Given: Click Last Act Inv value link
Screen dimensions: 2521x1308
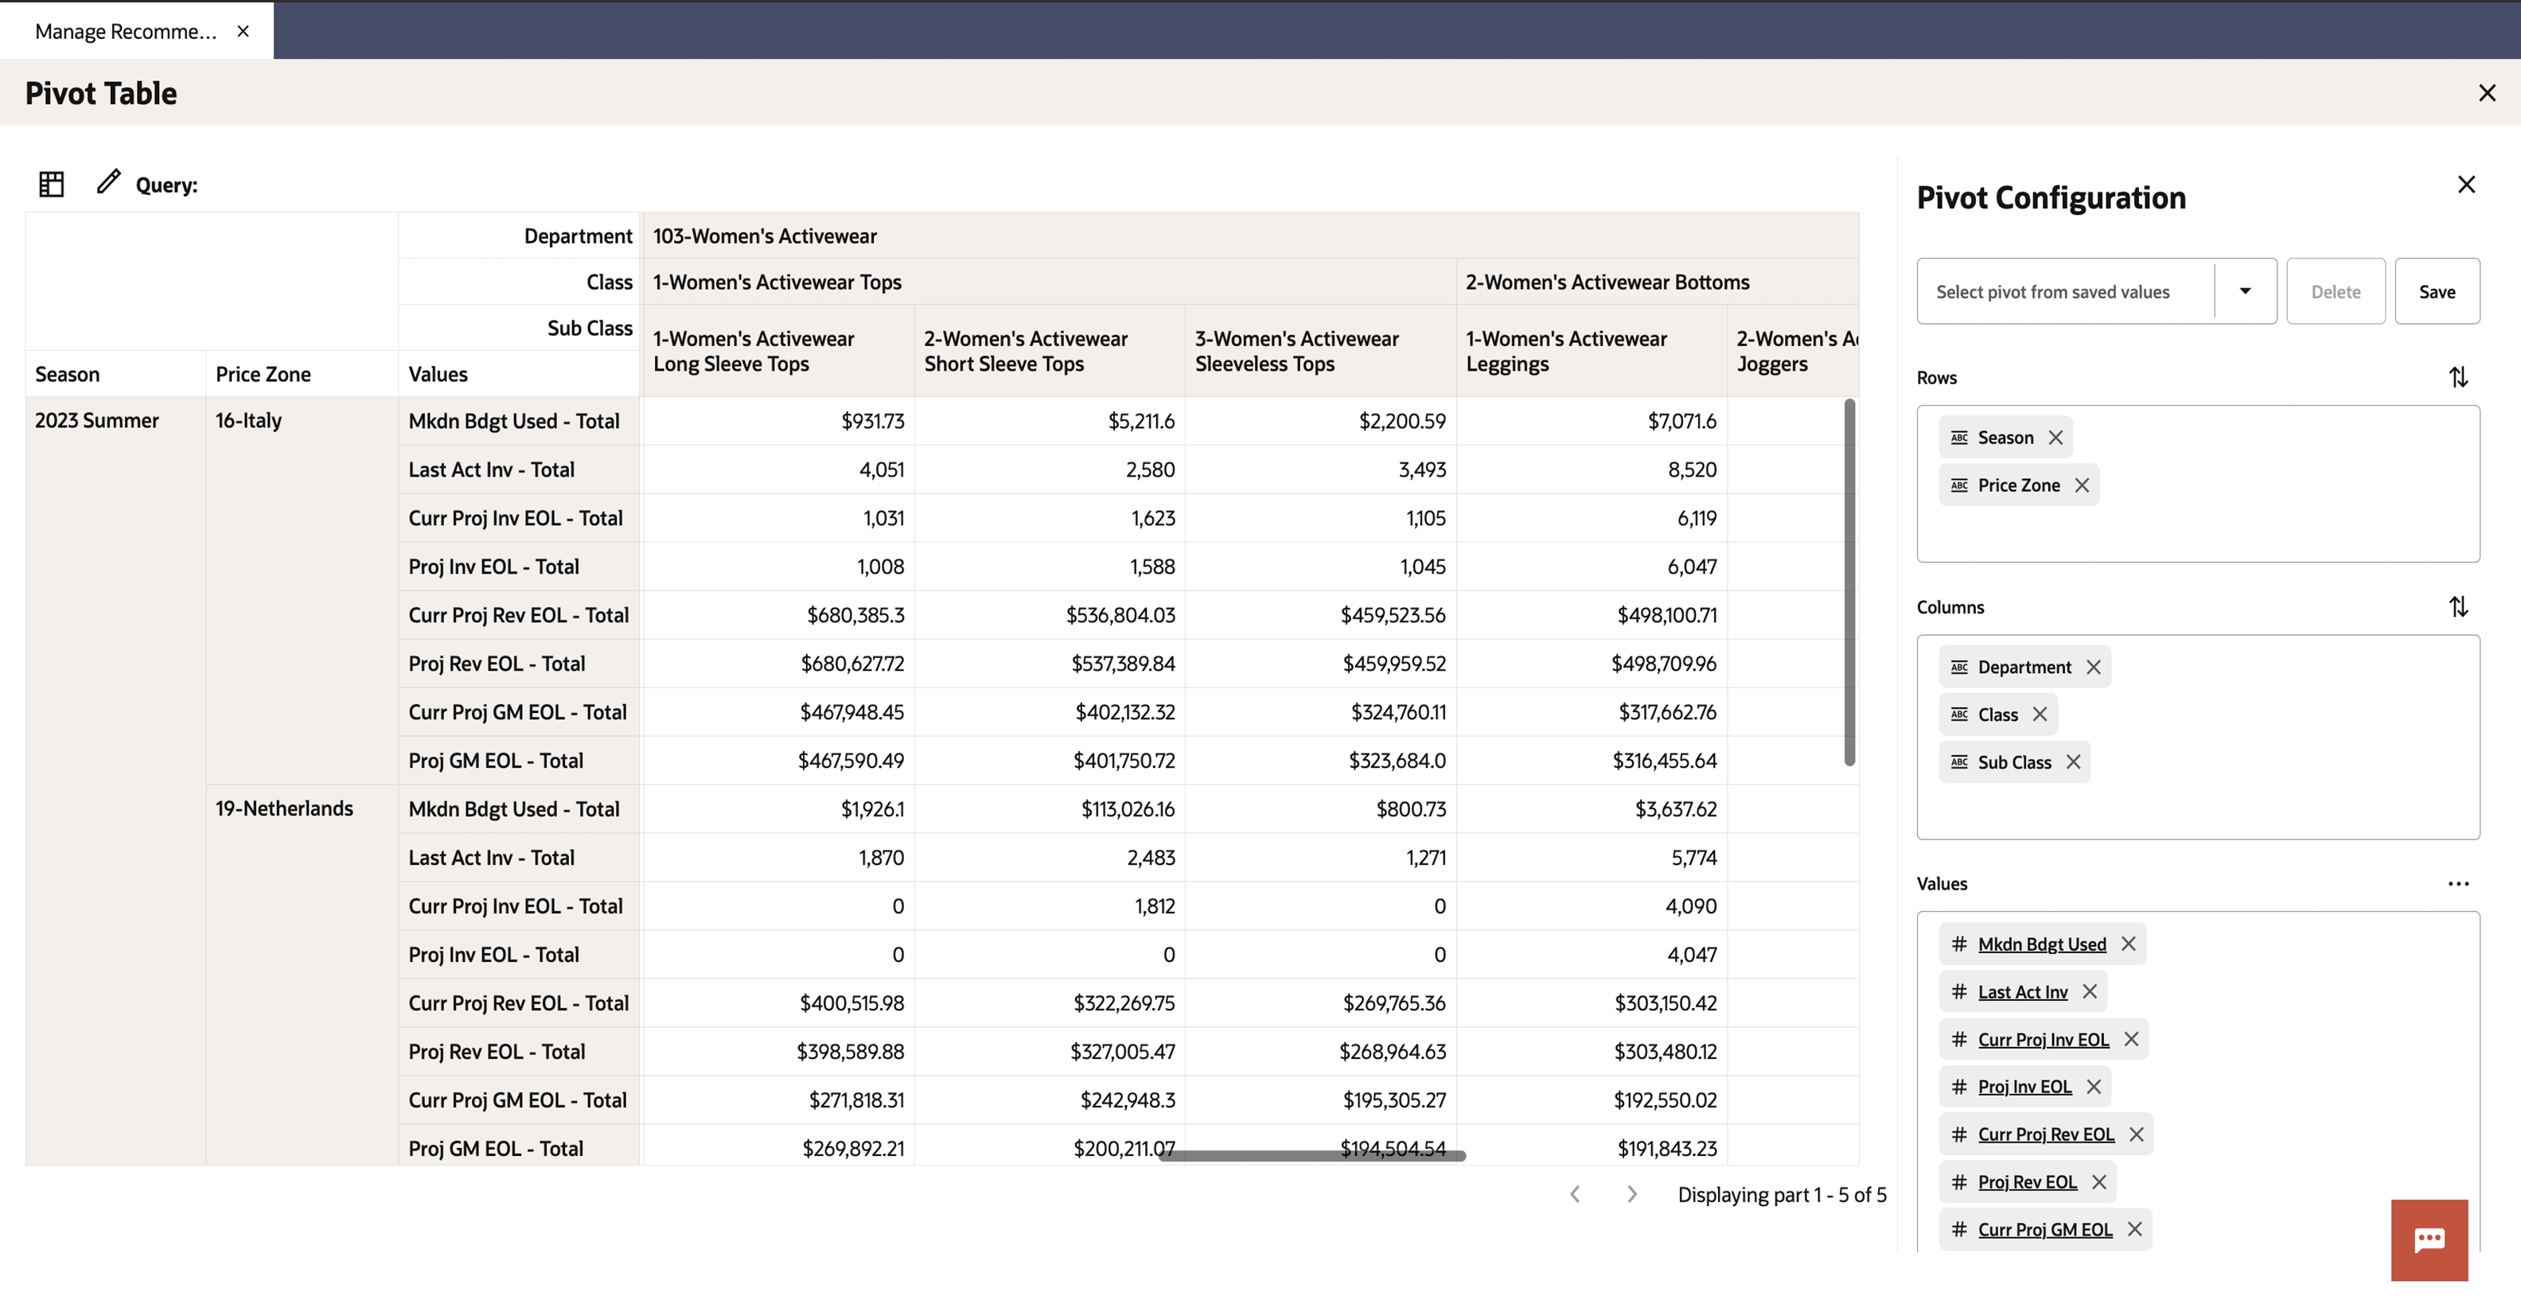Looking at the screenshot, I should coord(2022,992).
